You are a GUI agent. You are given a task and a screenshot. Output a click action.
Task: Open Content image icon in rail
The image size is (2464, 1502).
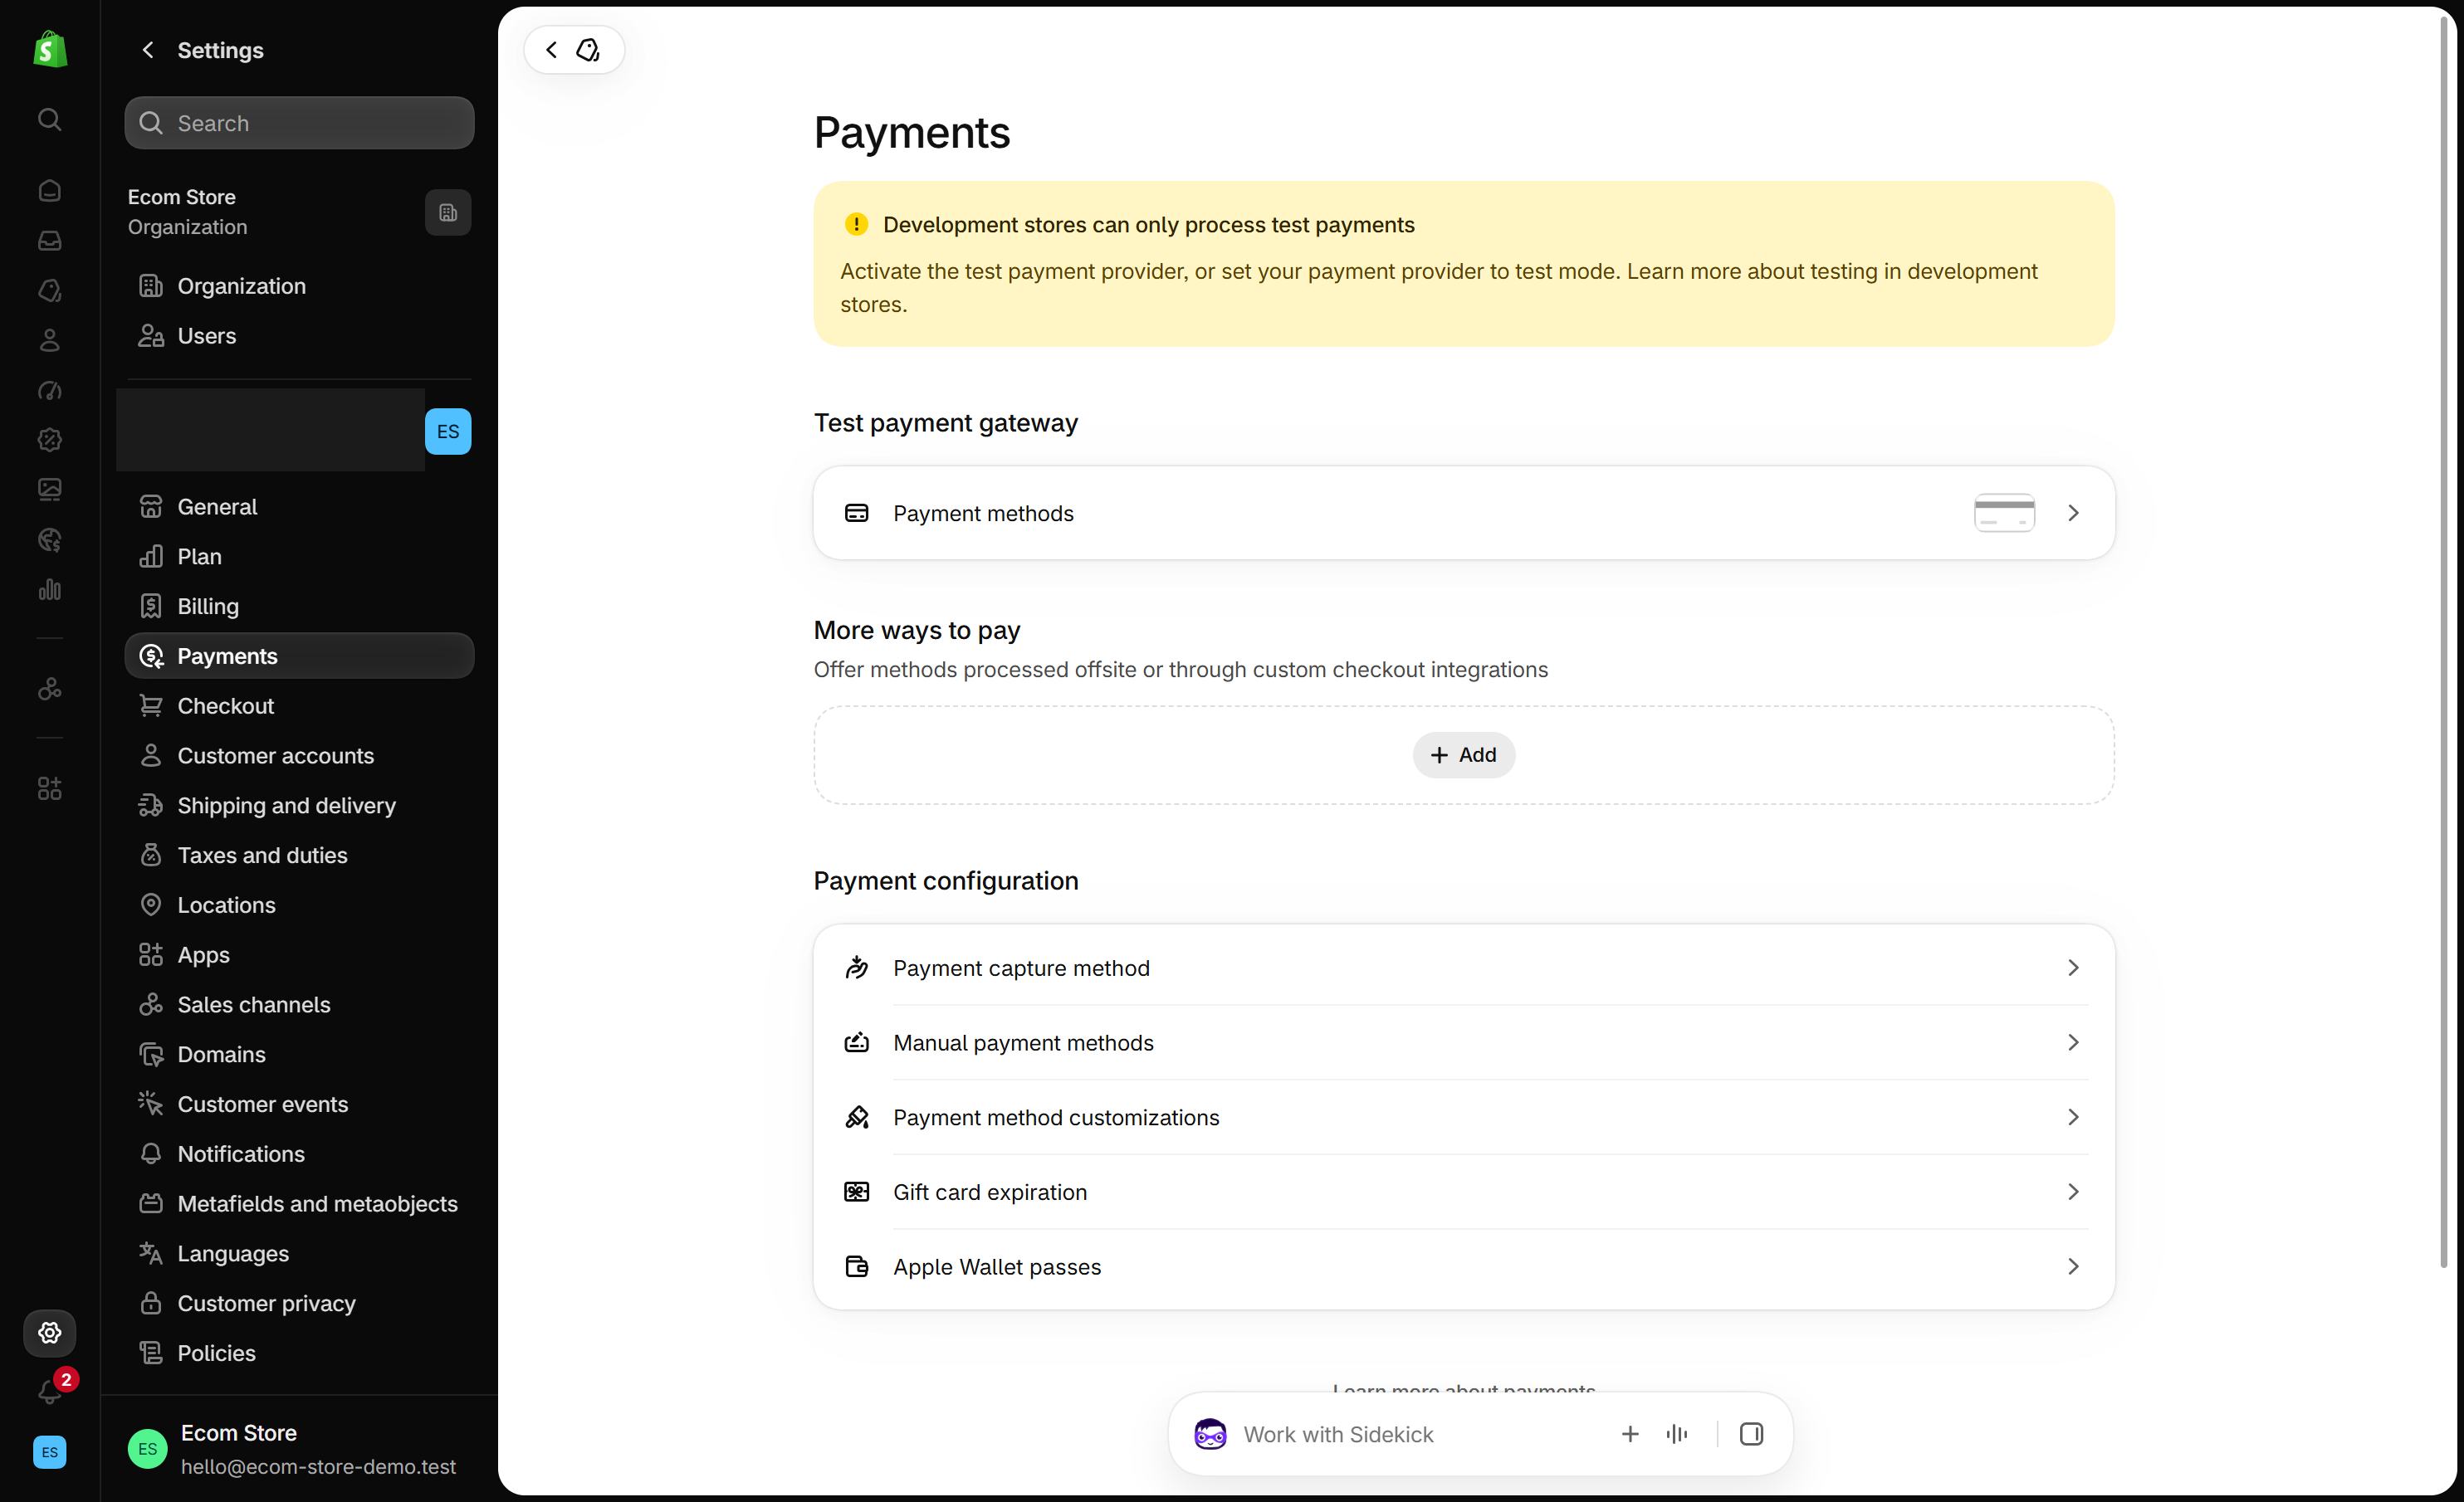pos(50,490)
